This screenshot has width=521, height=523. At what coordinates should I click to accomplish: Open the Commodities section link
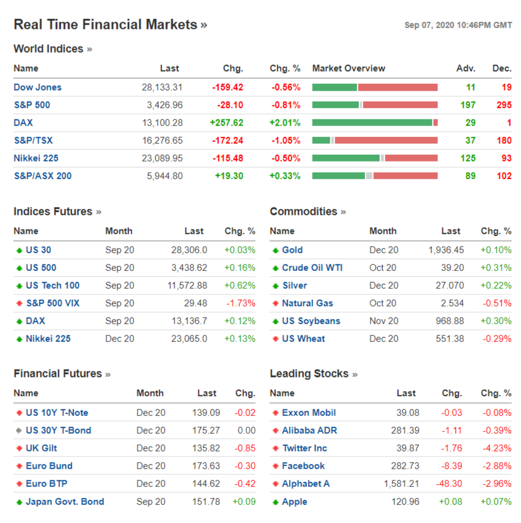pyautogui.click(x=308, y=212)
